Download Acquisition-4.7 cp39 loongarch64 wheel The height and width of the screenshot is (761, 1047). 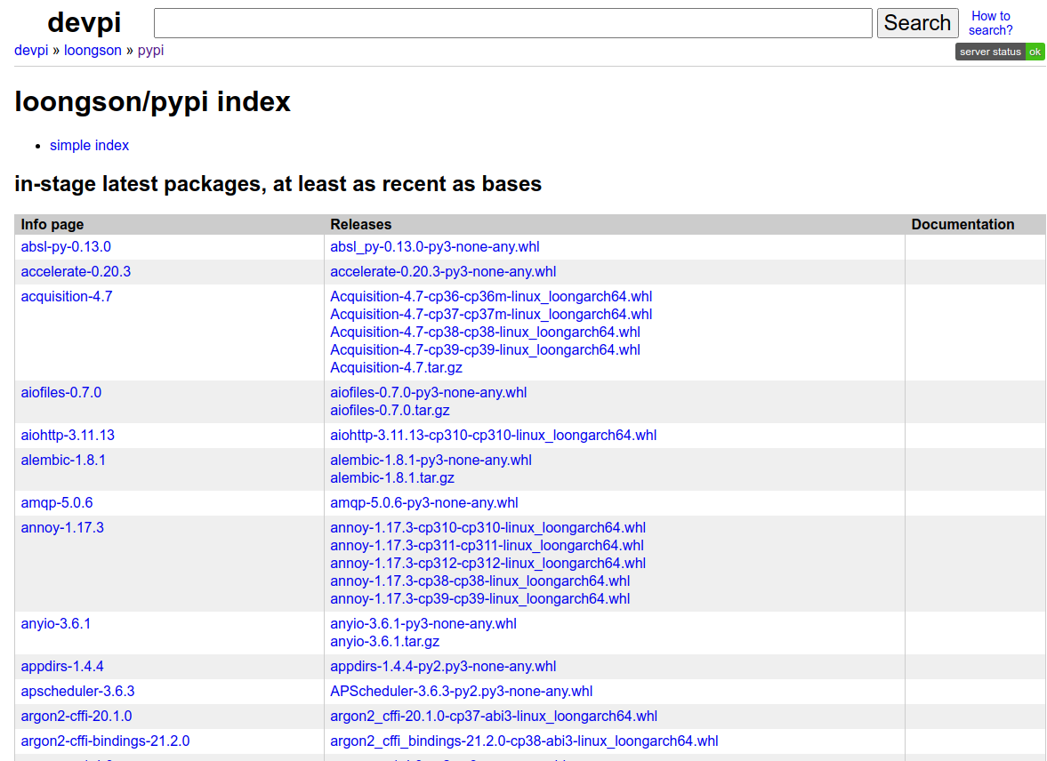[x=485, y=349]
